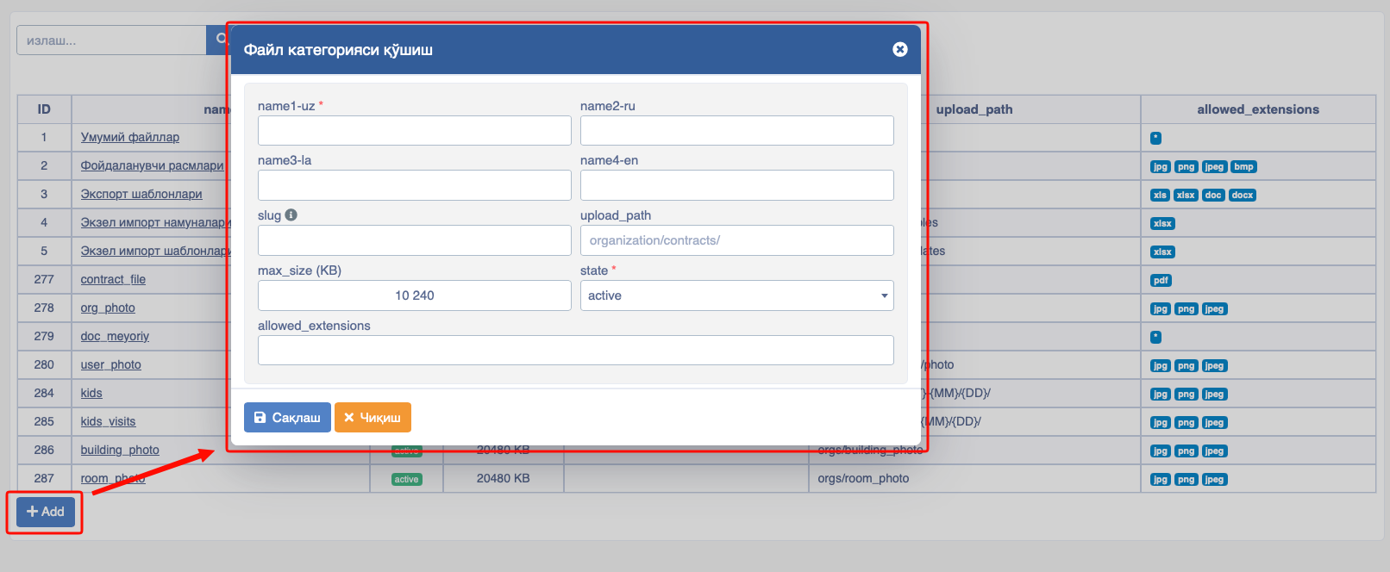Click the xlsx badge in row 4
This screenshot has width=1390, height=572.
1162,223
